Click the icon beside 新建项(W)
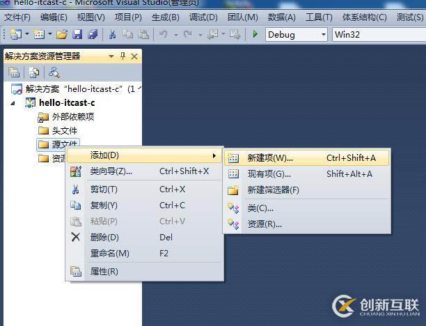Screen dimensions: 426x326 (x=233, y=158)
